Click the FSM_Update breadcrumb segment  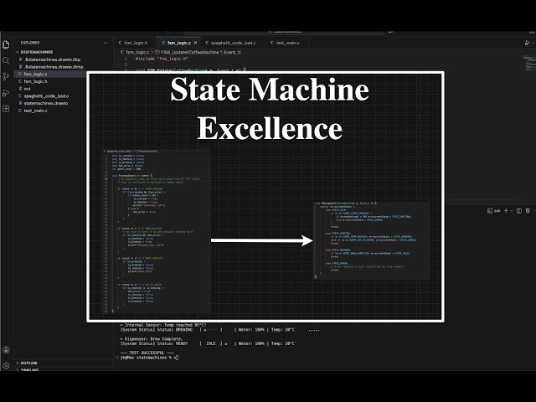(198, 52)
